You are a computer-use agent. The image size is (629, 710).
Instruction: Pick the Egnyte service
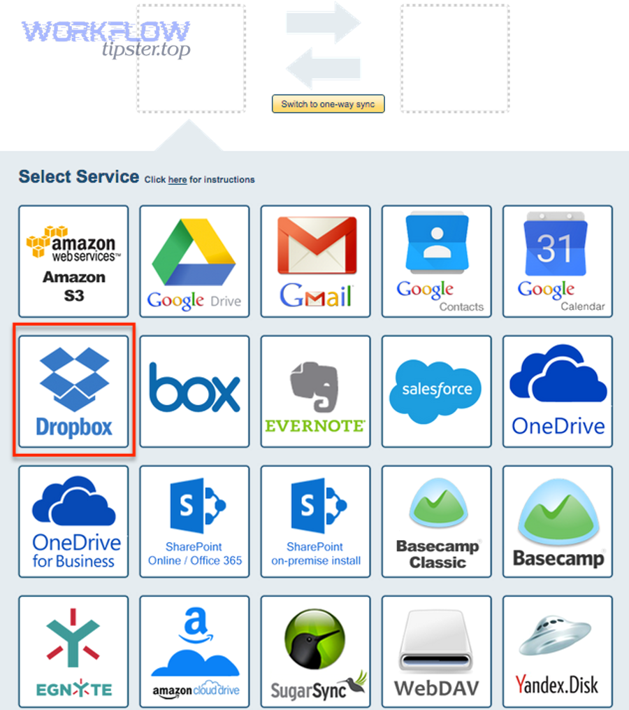coord(73,651)
